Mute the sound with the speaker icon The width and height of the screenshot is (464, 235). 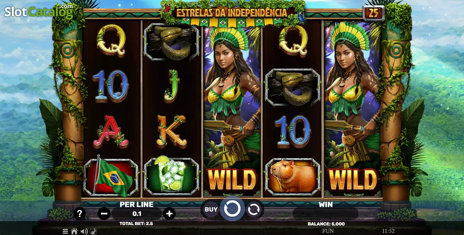(84, 231)
